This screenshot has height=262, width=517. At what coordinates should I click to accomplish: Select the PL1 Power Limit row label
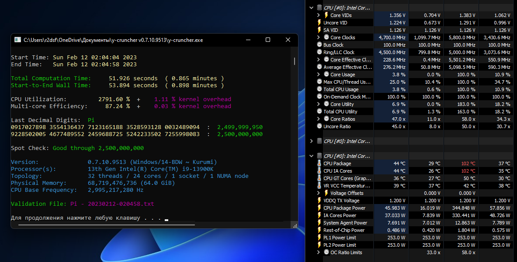click(x=340, y=238)
